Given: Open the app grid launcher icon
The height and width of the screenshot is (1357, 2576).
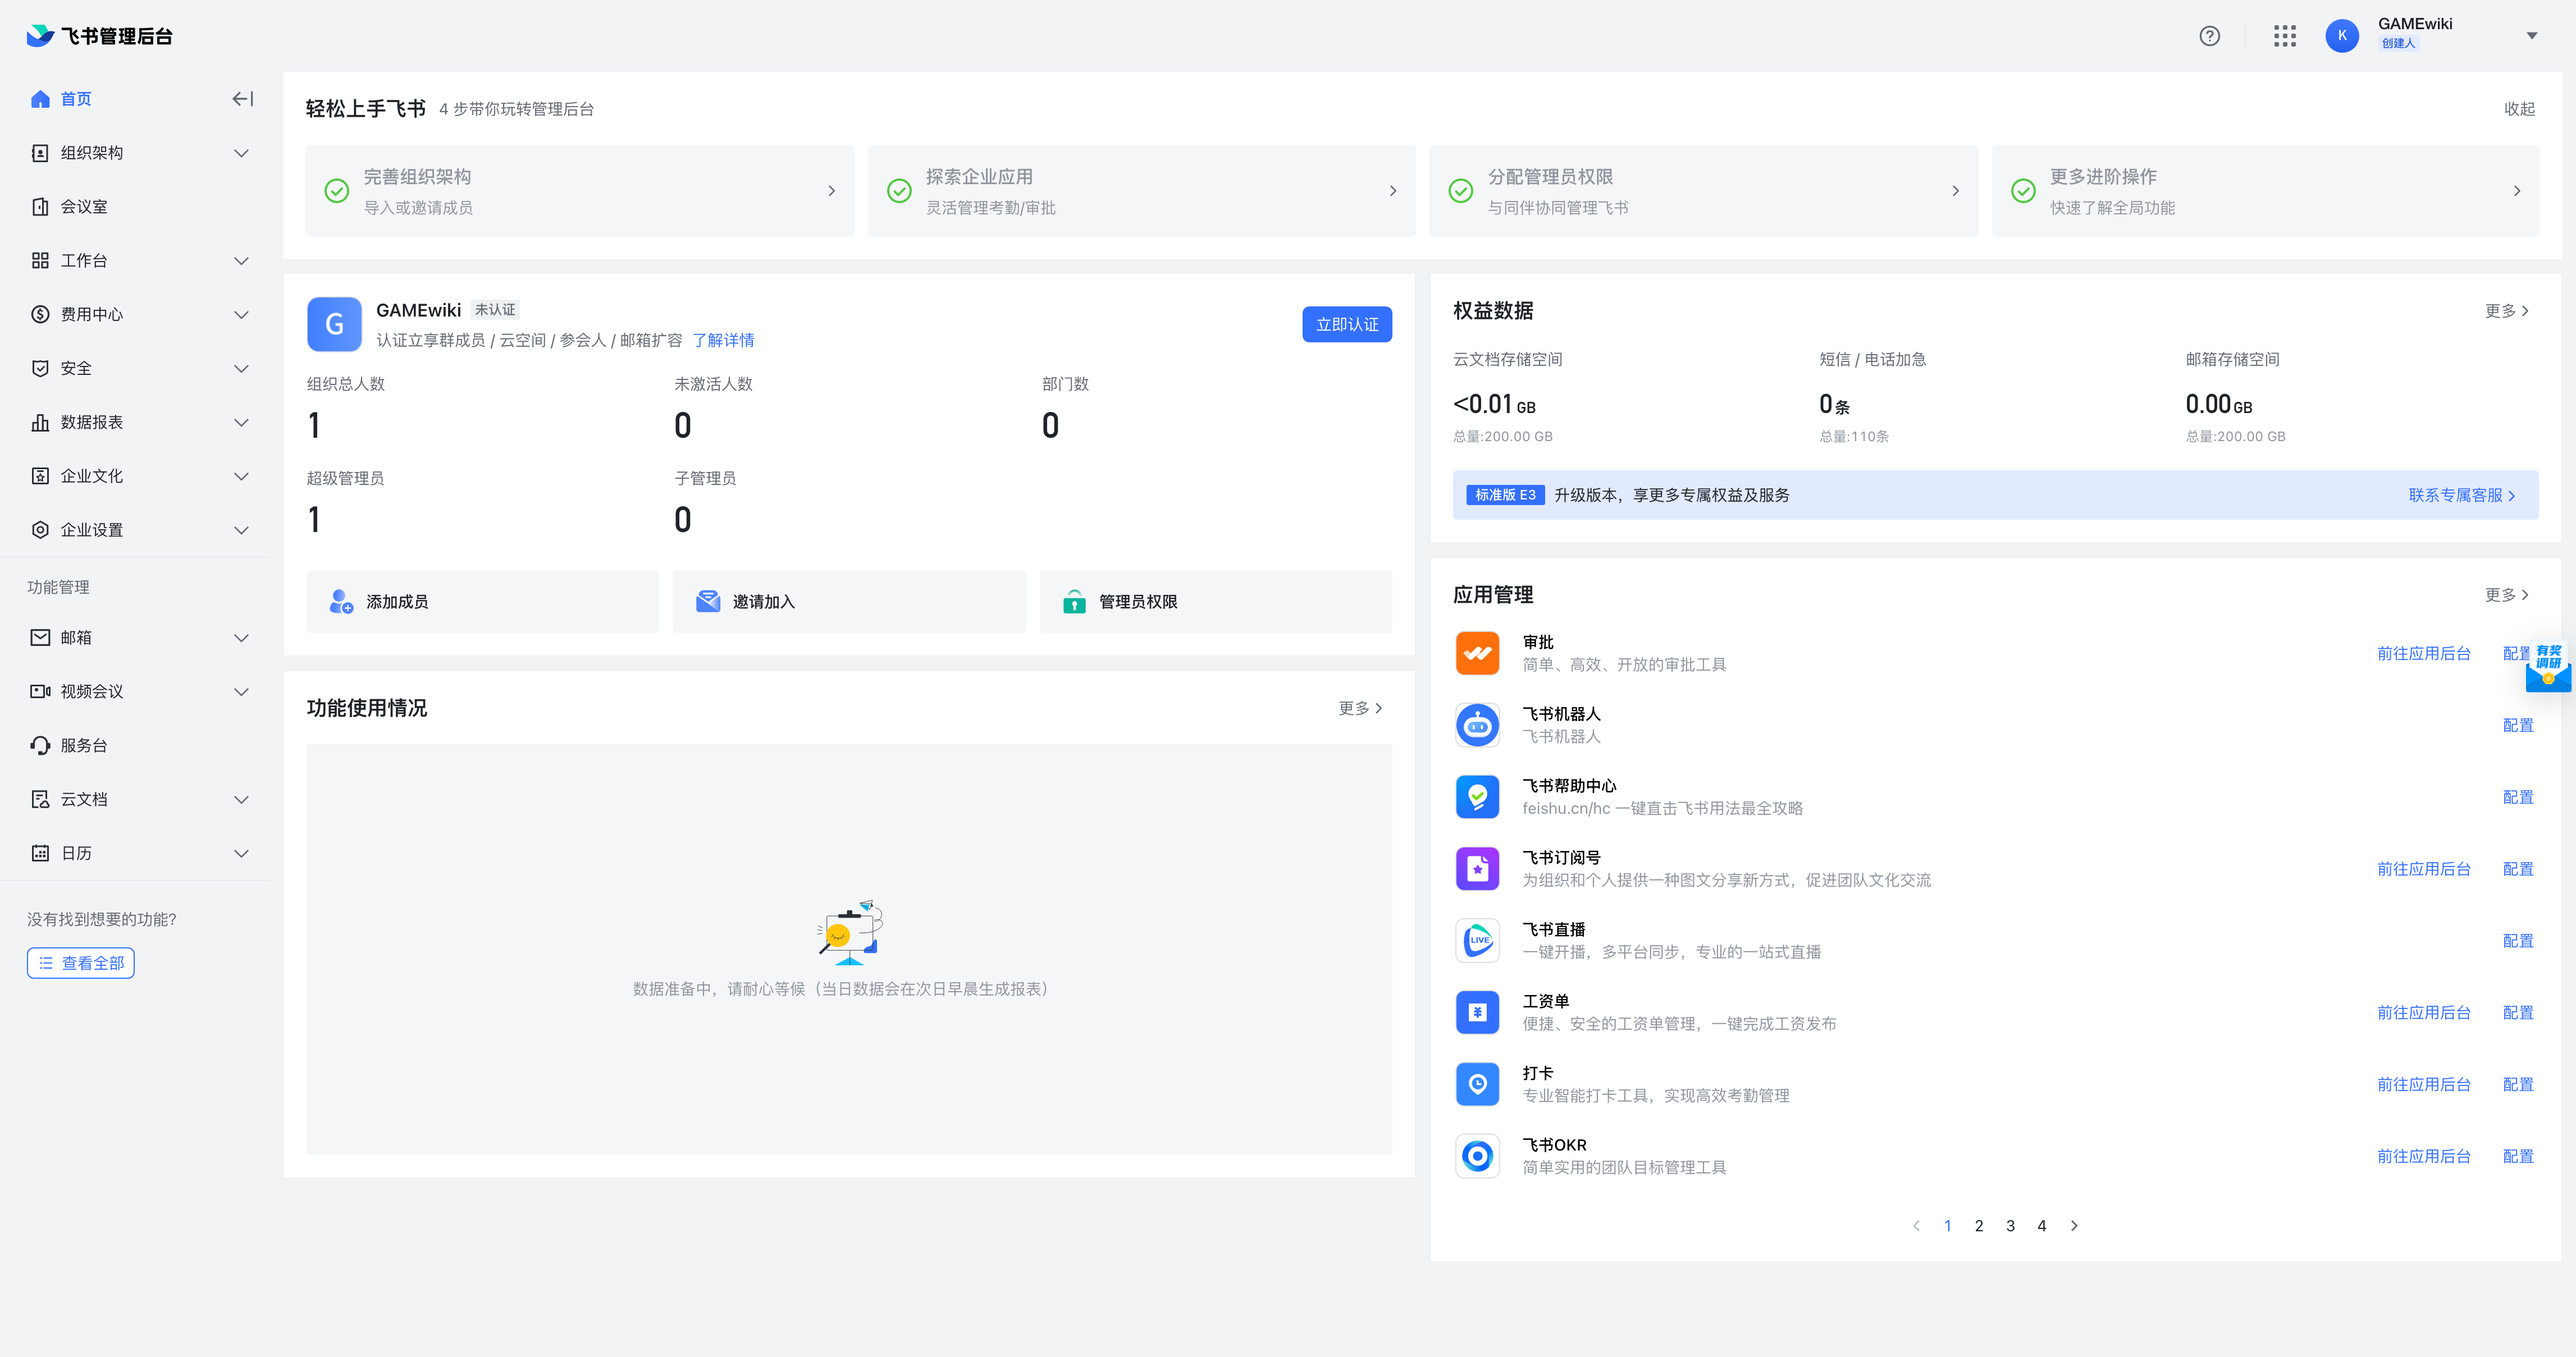Looking at the screenshot, I should [x=2284, y=36].
